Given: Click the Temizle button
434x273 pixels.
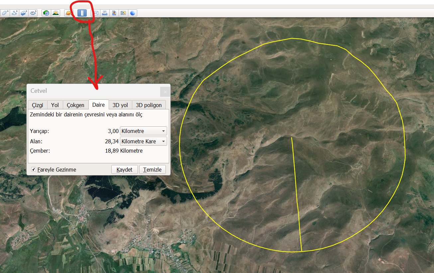Looking at the screenshot, I should click(152, 170).
